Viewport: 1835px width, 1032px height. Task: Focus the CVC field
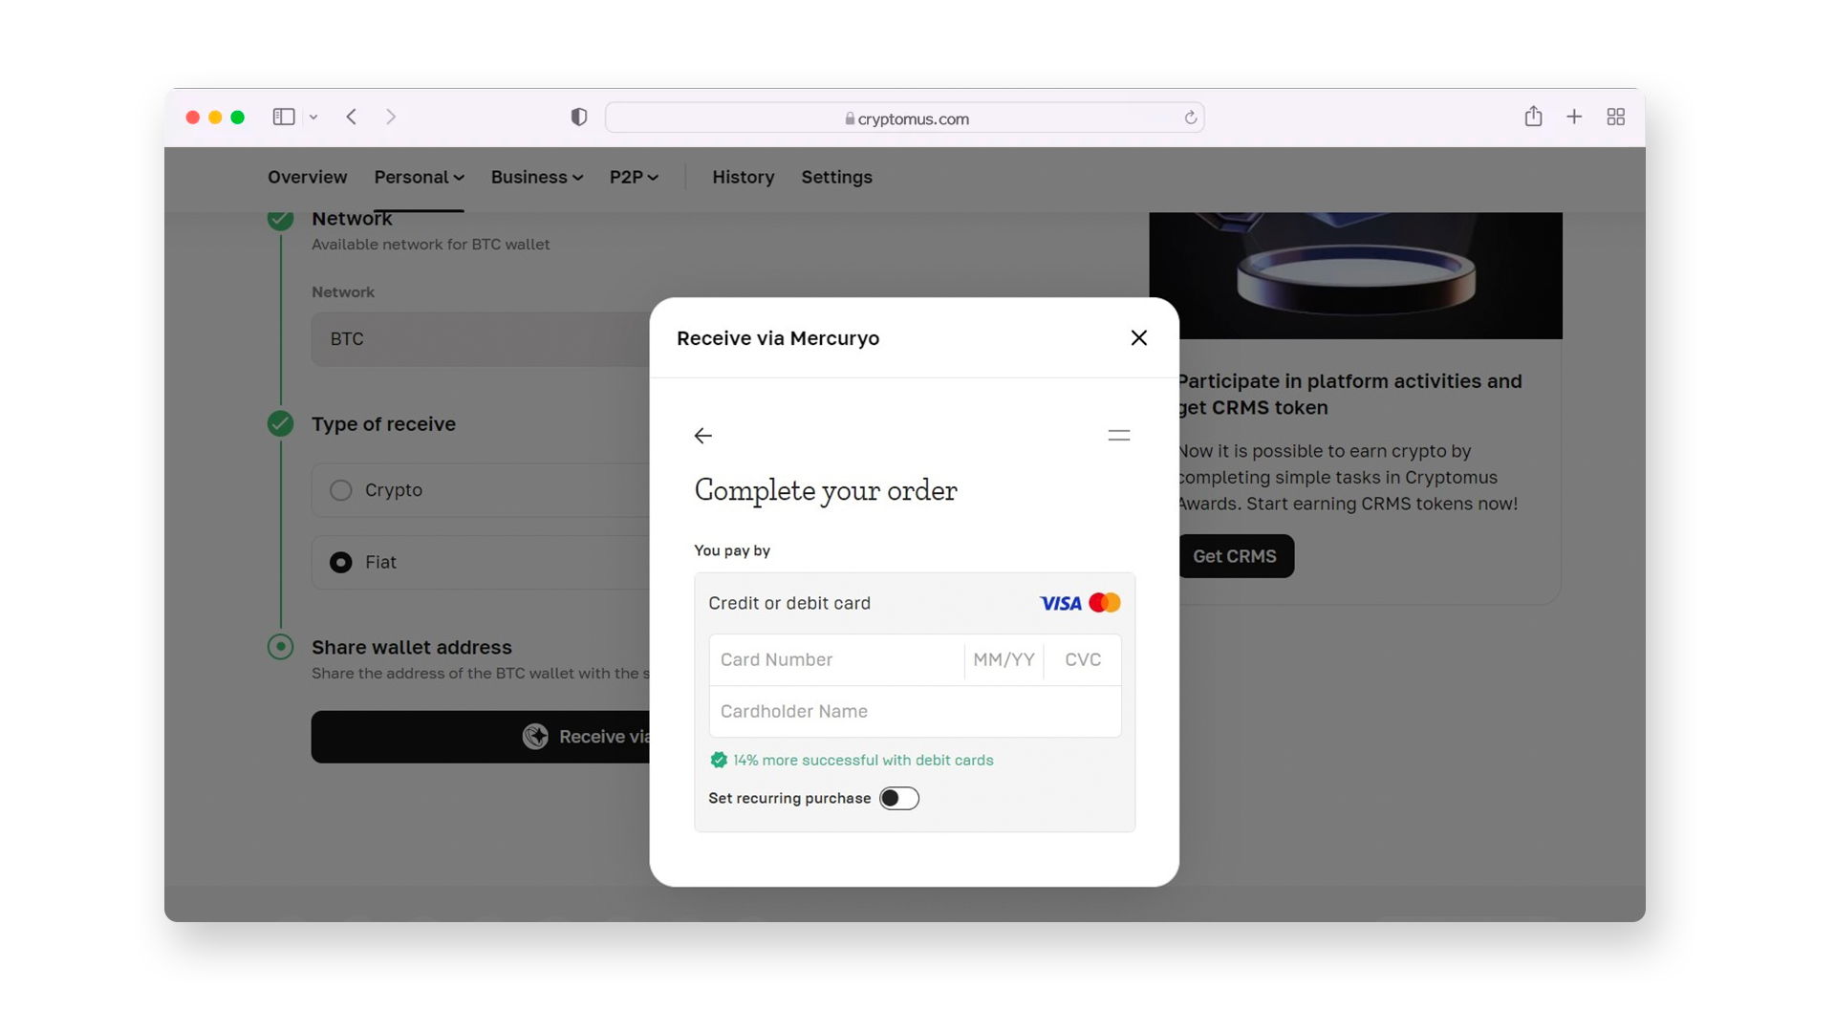pos(1083,659)
